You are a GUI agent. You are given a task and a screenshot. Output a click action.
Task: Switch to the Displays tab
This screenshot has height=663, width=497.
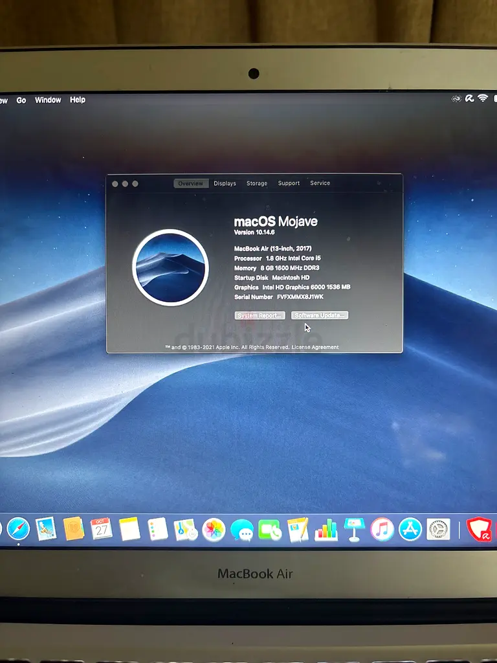click(x=225, y=183)
